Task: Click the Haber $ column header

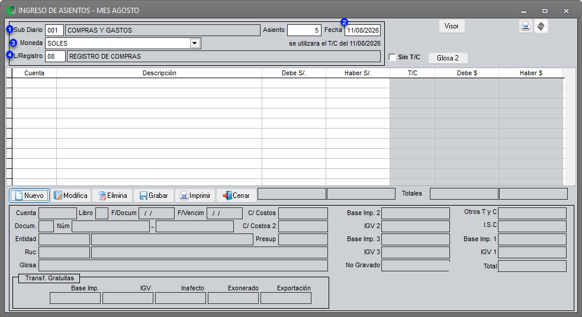Action: [530, 73]
